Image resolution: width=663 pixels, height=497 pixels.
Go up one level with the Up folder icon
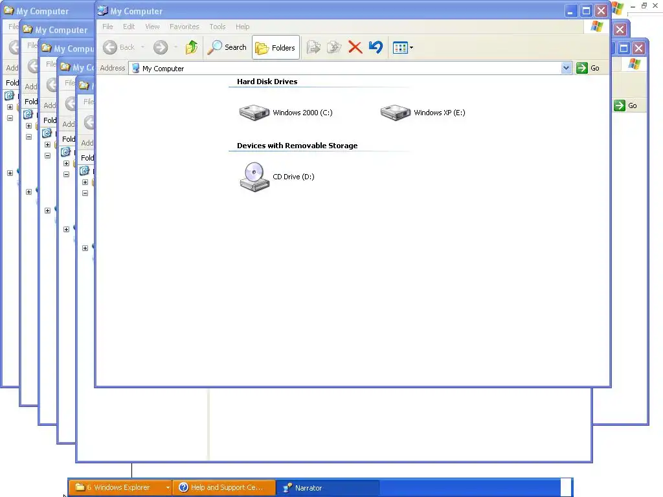[192, 47]
